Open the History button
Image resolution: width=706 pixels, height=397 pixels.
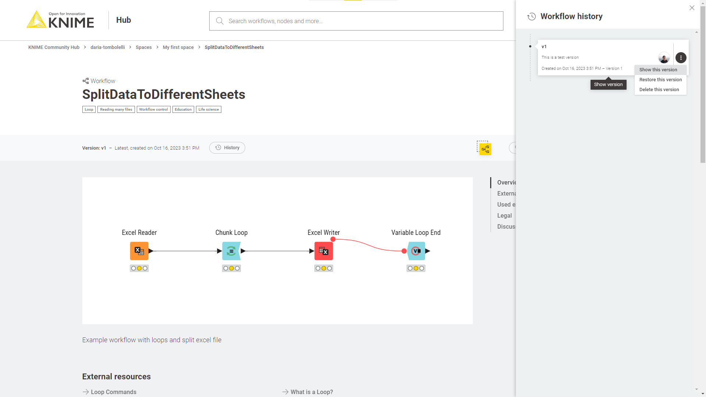227,148
